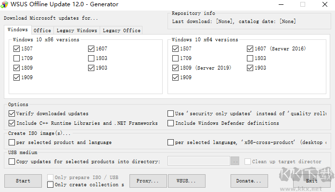This screenshot has width=335, height=192.
Task: Check ISO per selected product and language
Action: click(12, 142)
